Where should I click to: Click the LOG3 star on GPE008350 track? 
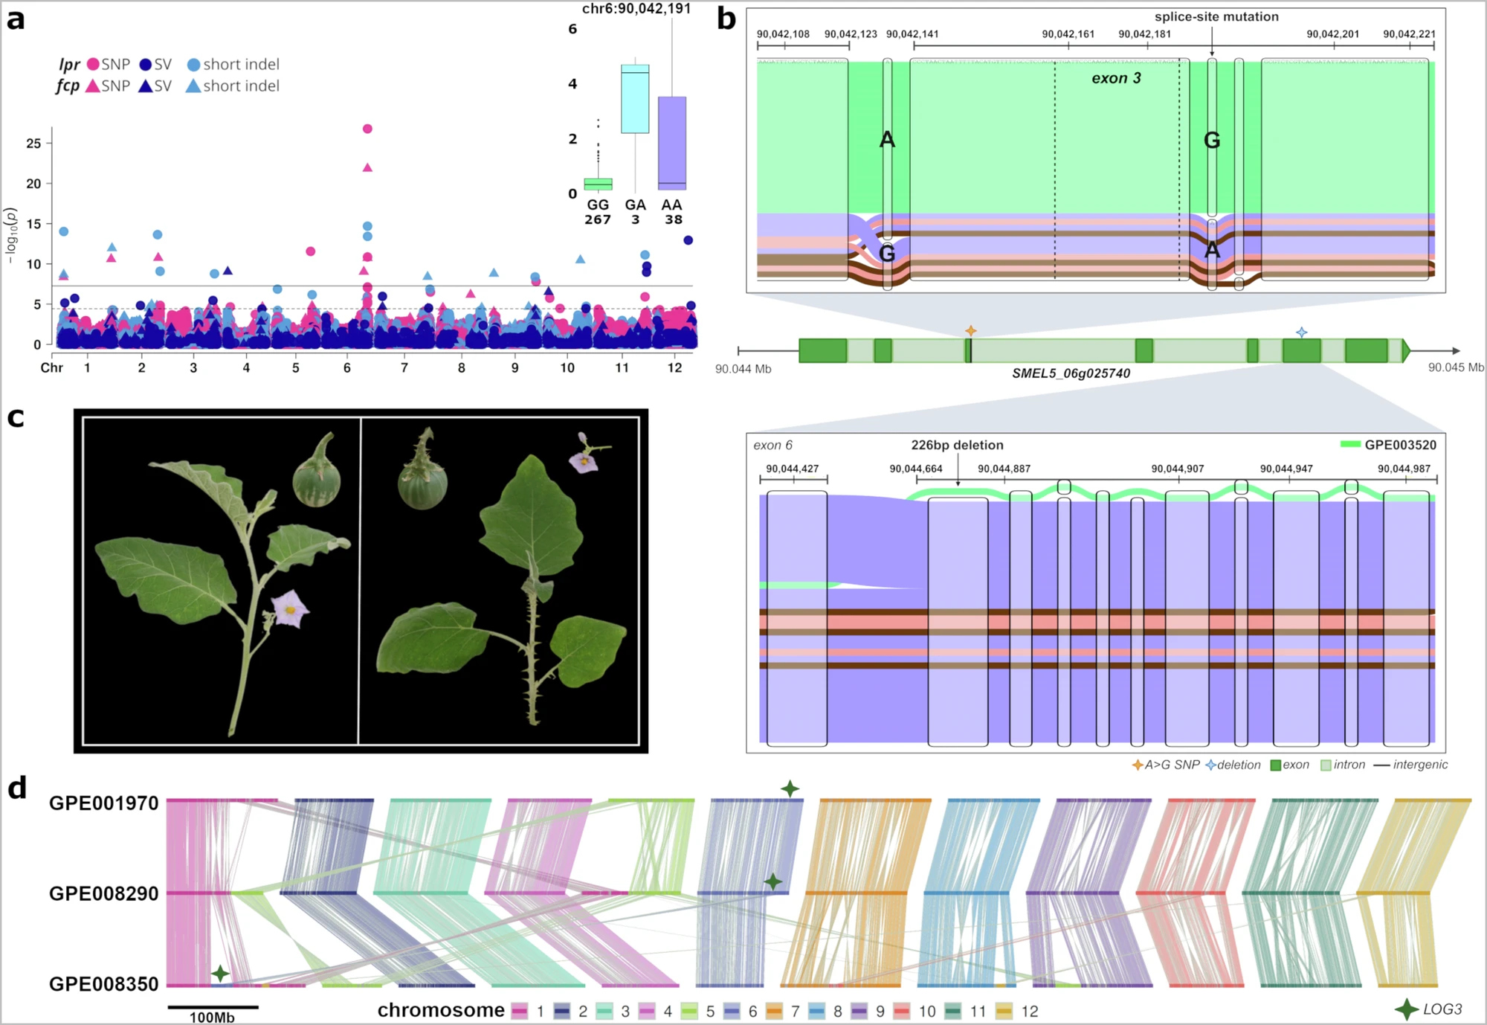point(219,973)
